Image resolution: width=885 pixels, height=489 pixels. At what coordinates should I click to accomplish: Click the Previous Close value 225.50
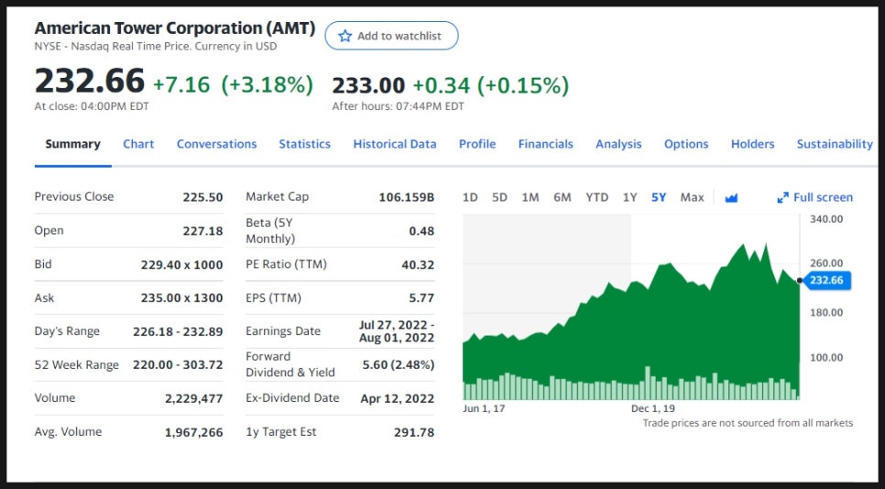202,198
